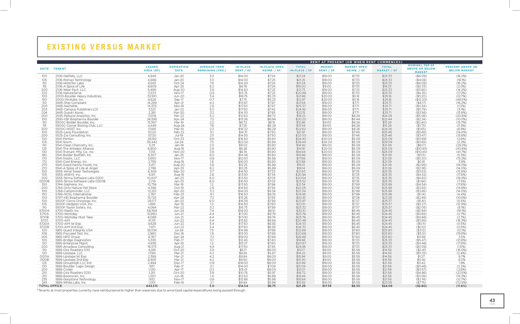This screenshot has width=520, height=324.
Task: Click the 5700-RealD, Inc. tenant name
Action: point(67,210)
